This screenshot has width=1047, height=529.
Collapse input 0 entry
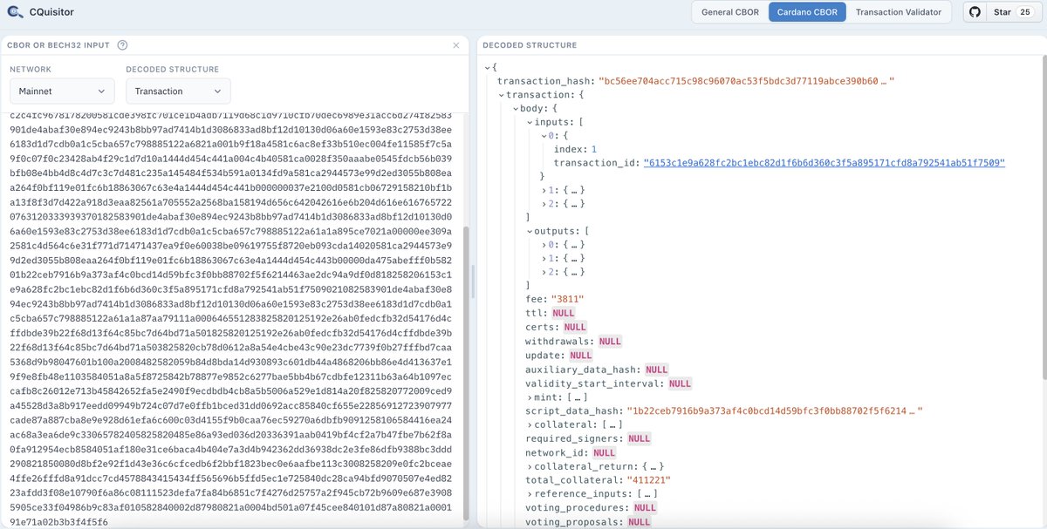(543, 137)
